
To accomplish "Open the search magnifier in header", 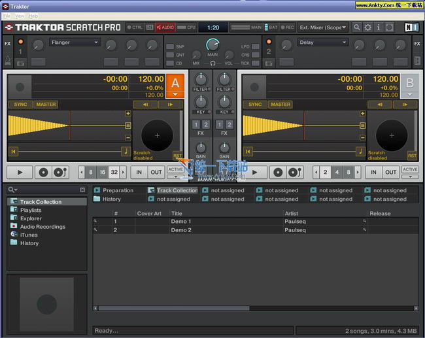I will coord(357,27).
